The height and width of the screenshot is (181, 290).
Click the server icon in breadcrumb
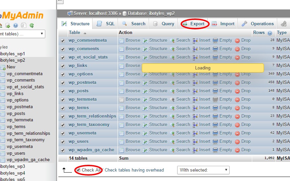pyautogui.click(x=70, y=13)
